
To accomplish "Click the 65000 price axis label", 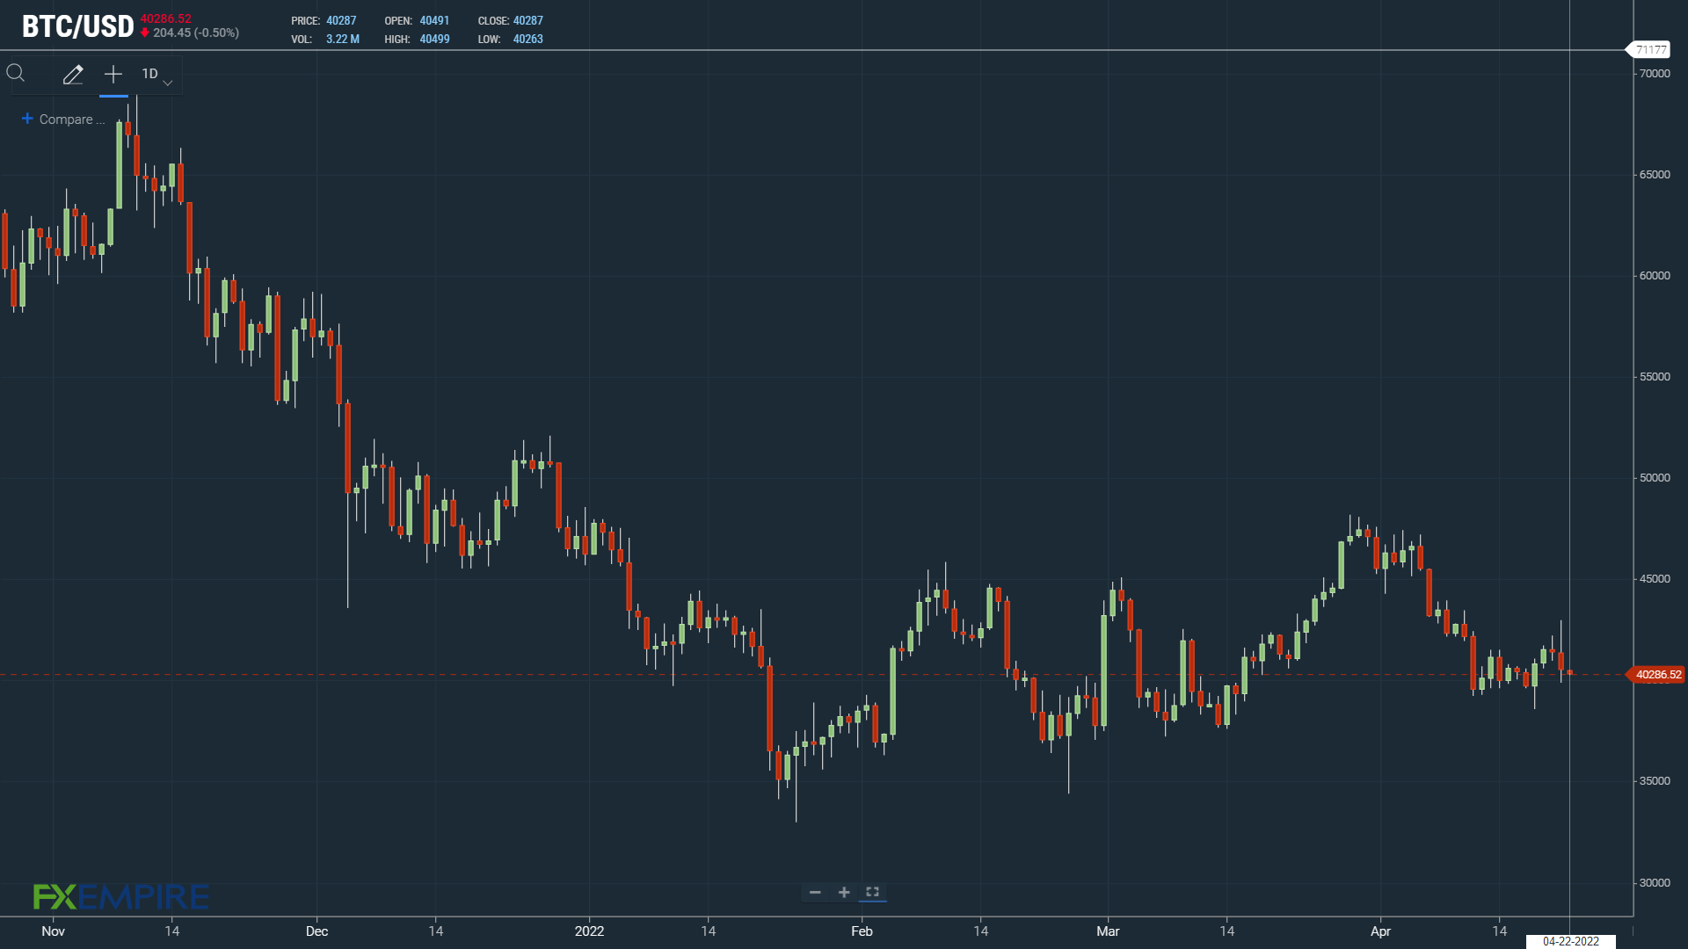I will click(1655, 175).
